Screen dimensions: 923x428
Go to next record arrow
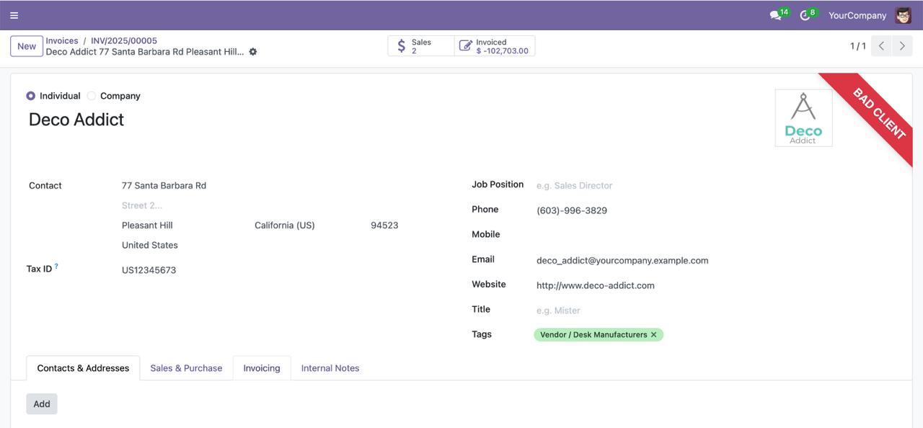pyautogui.click(x=901, y=46)
